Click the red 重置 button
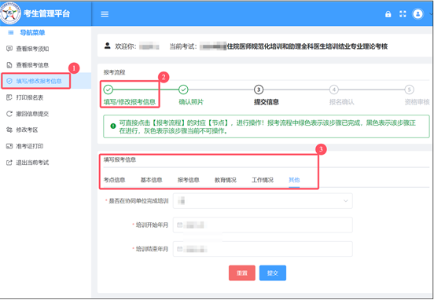This screenshot has height=300, width=434. (242, 273)
